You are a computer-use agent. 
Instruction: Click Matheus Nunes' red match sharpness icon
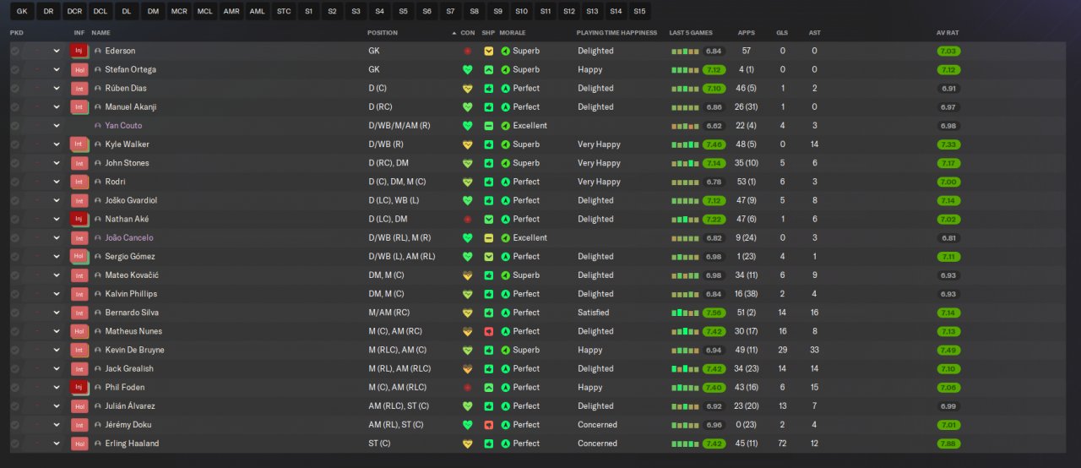click(488, 331)
